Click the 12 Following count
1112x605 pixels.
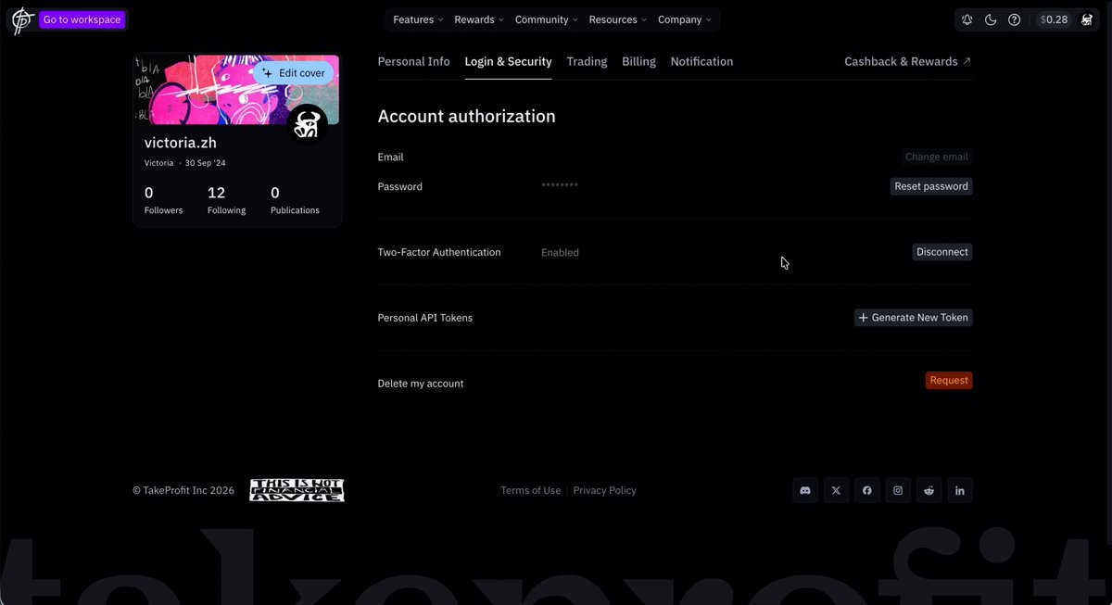pos(226,199)
